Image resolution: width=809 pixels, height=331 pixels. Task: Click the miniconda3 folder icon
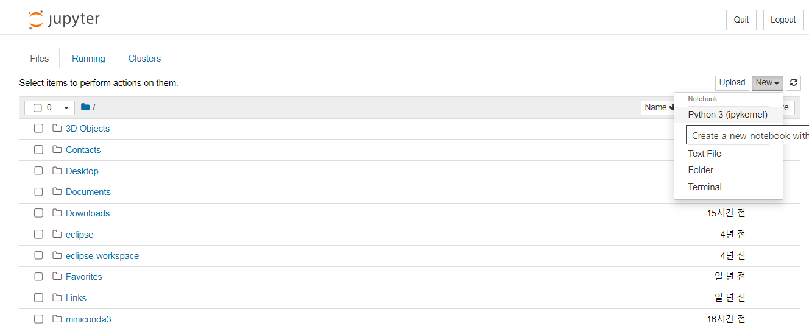pos(57,319)
